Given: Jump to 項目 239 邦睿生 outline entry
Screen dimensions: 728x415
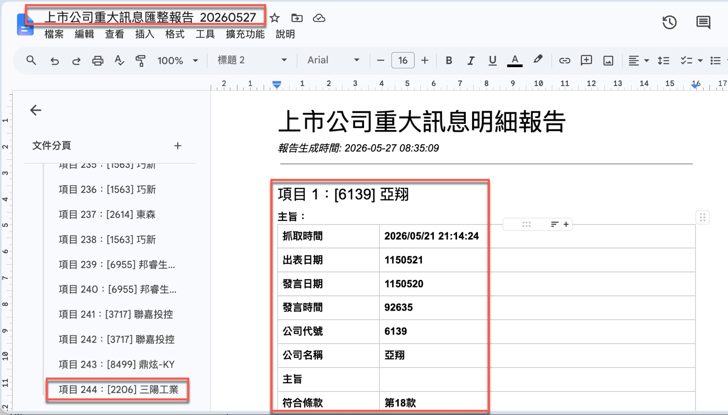Looking at the screenshot, I should tap(117, 265).
